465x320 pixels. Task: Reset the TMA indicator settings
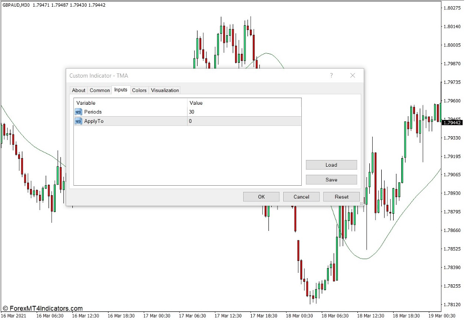click(x=342, y=197)
